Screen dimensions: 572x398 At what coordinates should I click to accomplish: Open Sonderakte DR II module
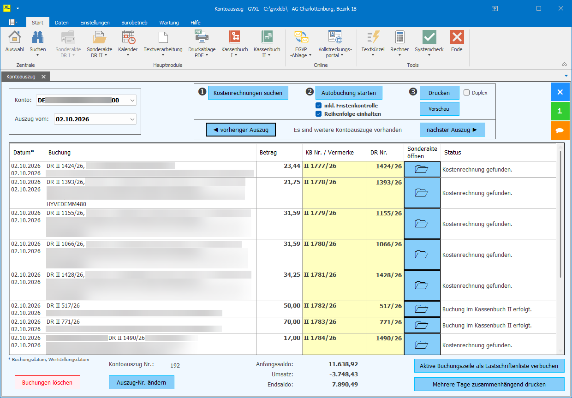pos(100,44)
